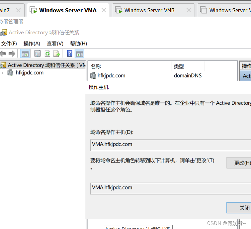Click the 域命名操作主机 field showing VMA.hfkjpdc.com

171,145
